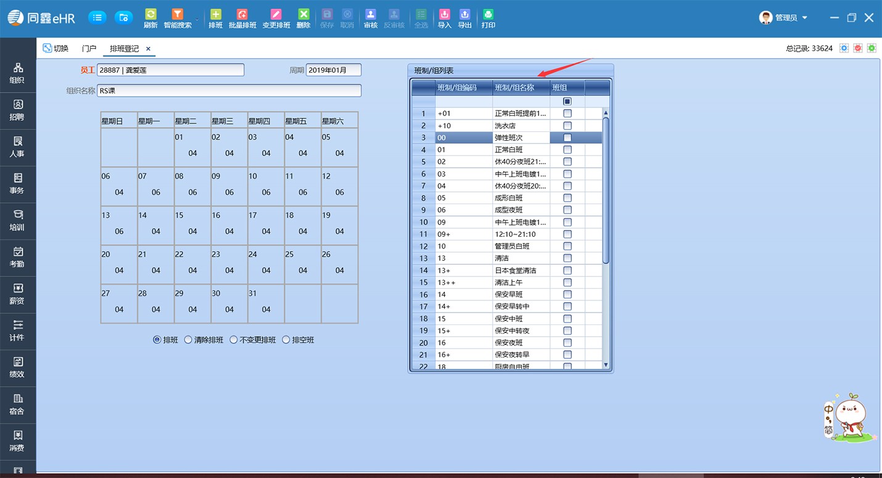Click the 删除 delete icon
The width and height of the screenshot is (882, 478).
(x=303, y=18)
